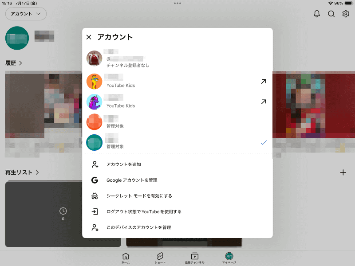Add a new playlist with plus icon
The width and height of the screenshot is (355, 266).
(x=343, y=172)
